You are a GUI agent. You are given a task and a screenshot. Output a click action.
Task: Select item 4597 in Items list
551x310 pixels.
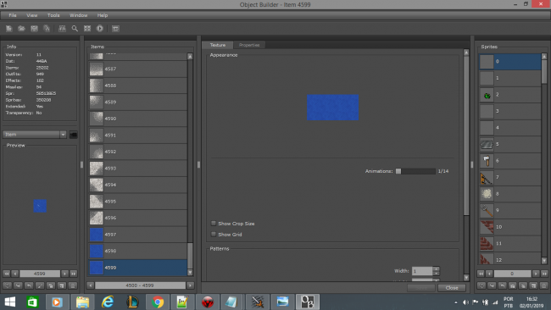(137, 235)
